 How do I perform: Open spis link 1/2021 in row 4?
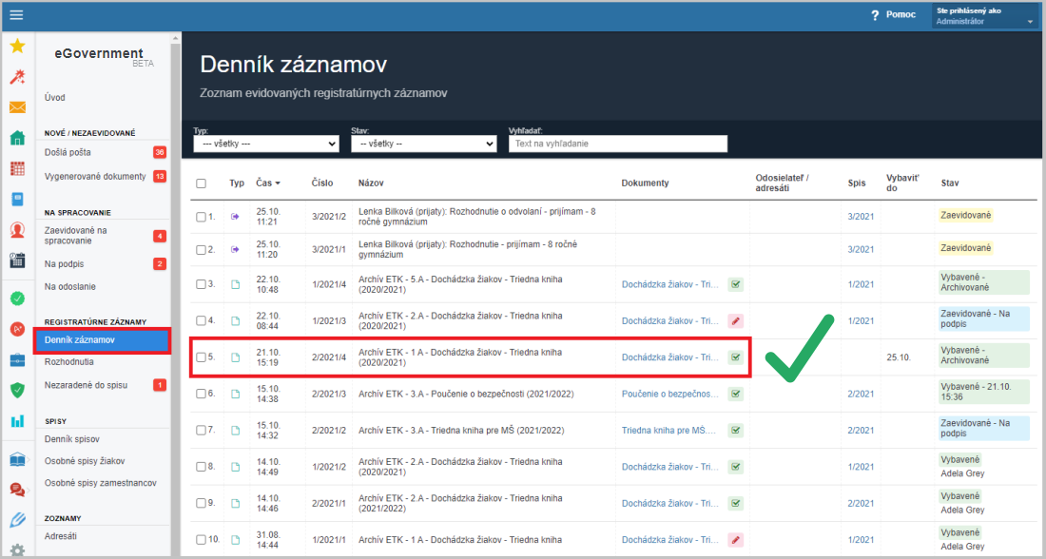point(861,321)
